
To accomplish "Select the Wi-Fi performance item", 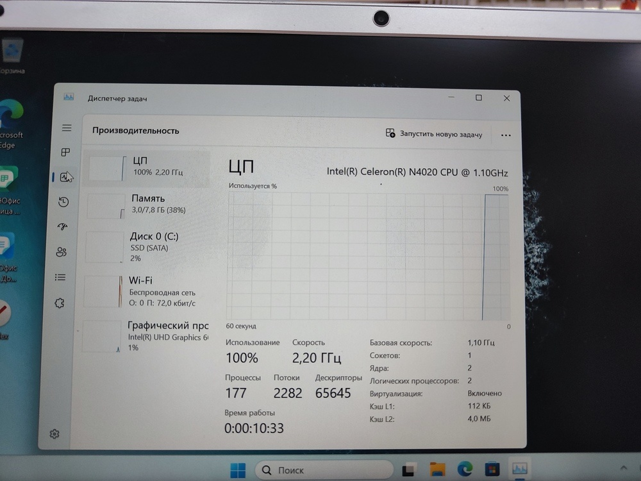I will click(x=147, y=291).
